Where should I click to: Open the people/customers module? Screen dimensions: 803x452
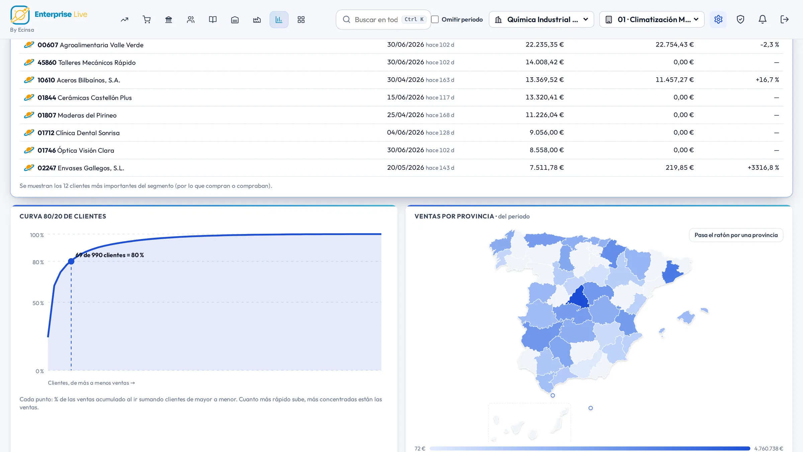[x=191, y=19]
